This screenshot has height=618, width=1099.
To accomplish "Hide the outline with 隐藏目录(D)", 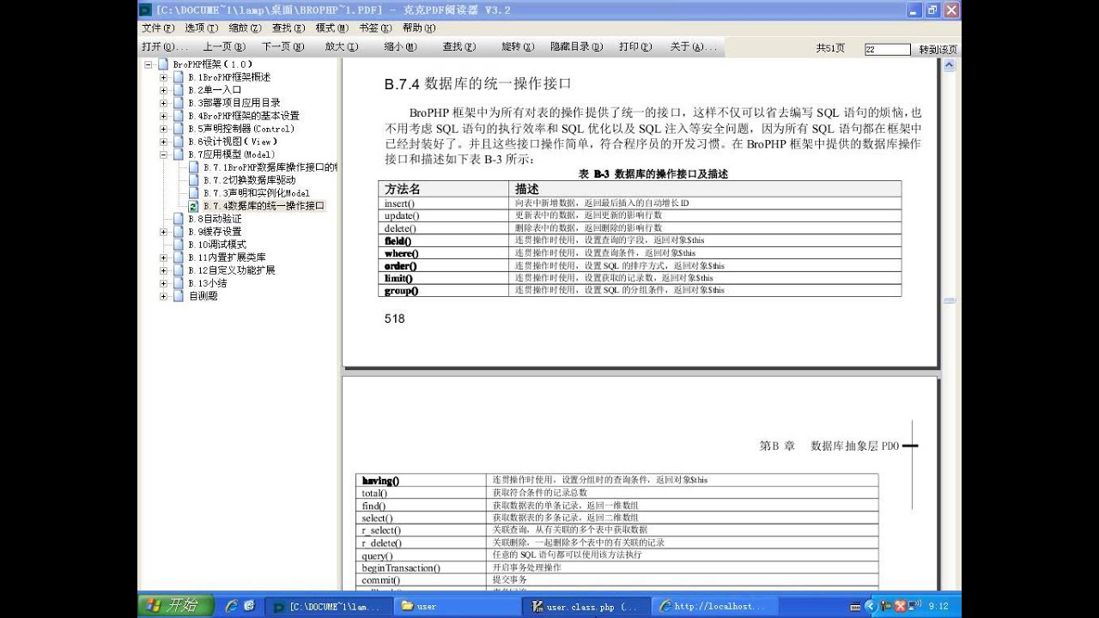I will tap(577, 47).
